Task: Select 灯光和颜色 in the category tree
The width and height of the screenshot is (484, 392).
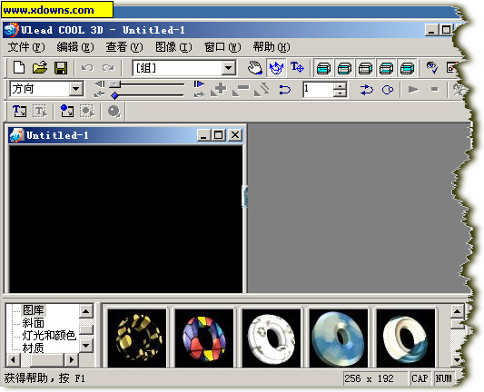Action: 49,336
